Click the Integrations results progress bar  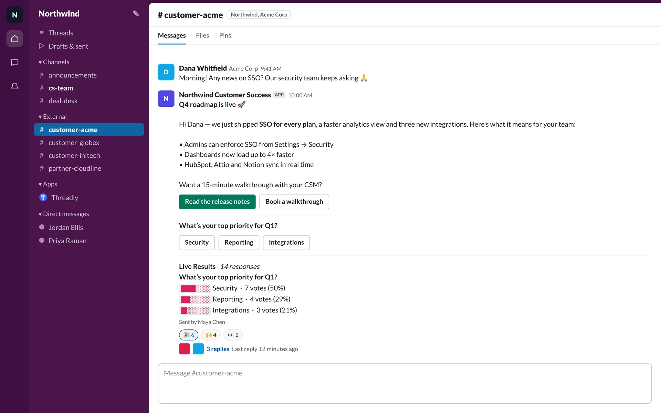pos(195,310)
